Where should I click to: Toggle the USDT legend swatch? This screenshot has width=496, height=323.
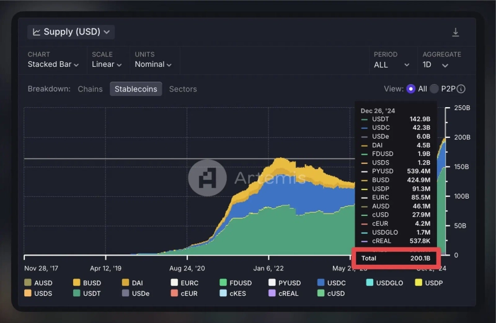pyautogui.click(x=77, y=293)
